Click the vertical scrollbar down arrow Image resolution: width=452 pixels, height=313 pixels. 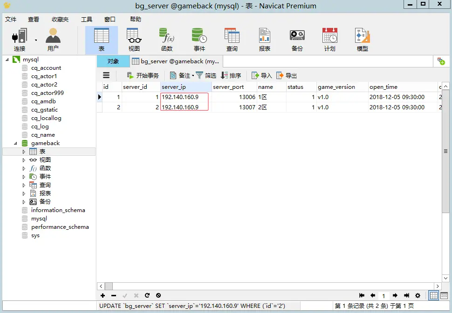point(445,278)
